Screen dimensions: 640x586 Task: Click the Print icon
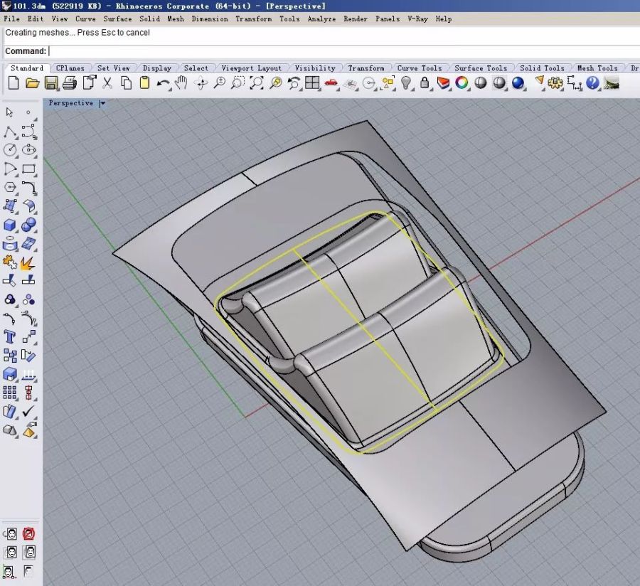point(69,83)
